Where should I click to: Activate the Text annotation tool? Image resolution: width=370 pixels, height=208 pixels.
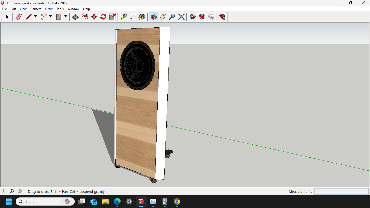click(x=134, y=17)
